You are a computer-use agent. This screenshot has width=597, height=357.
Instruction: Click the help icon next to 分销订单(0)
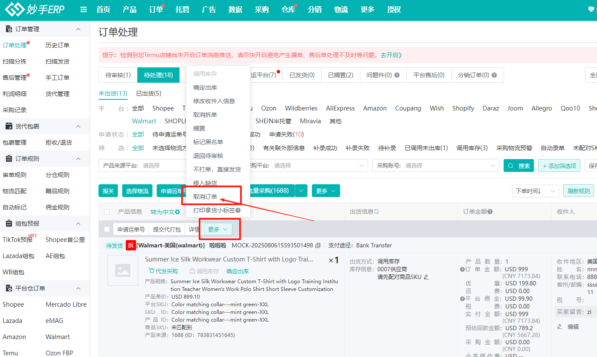[494, 75]
